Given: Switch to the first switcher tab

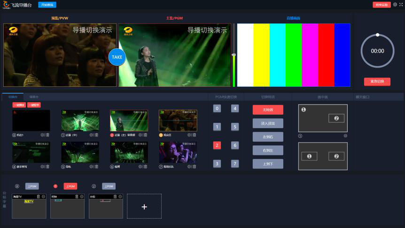Looking at the screenshot, I should point(13,97).
